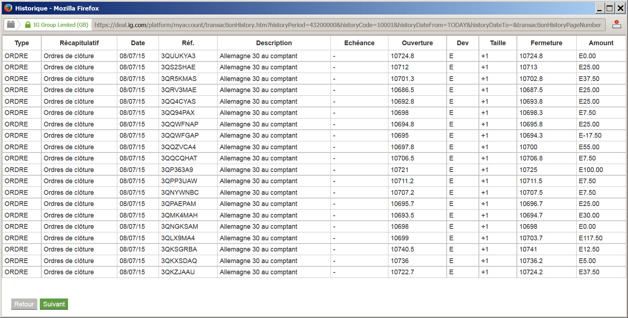Click the Dev column header
The width and height of the screenshot is (628, 318).
[x=463, y=43]
